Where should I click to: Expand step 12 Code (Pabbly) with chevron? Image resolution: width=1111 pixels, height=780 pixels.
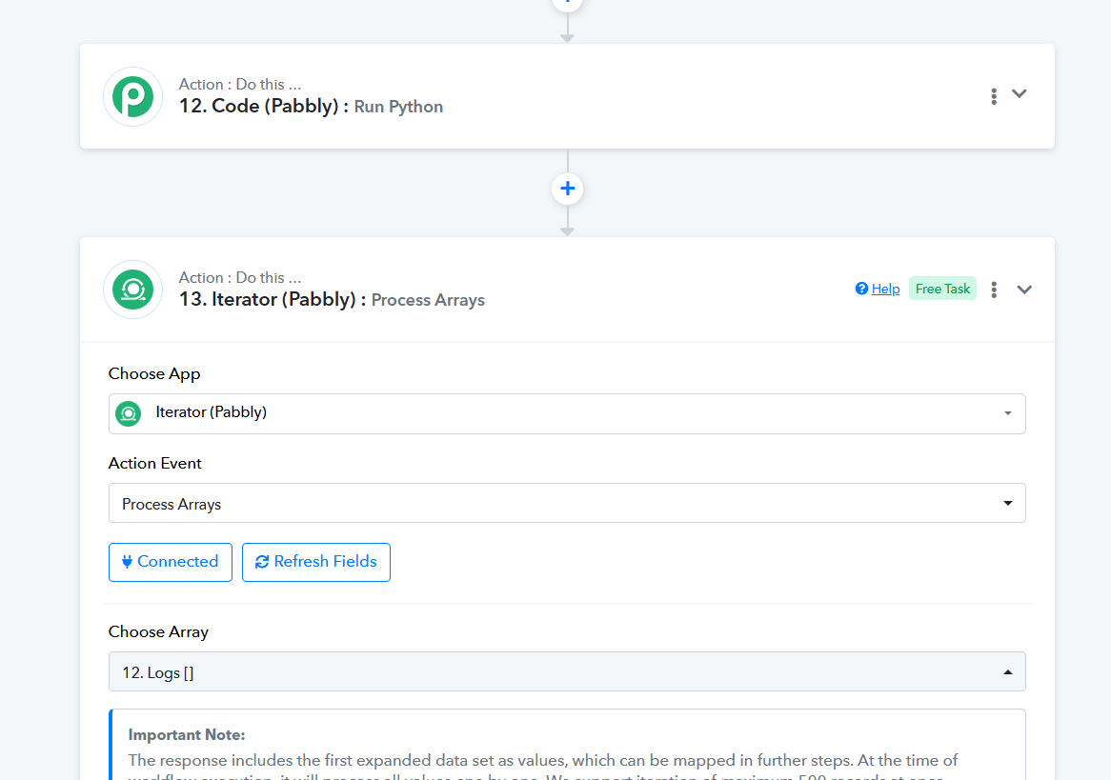pyautogui.click(x=1019, y=93)
